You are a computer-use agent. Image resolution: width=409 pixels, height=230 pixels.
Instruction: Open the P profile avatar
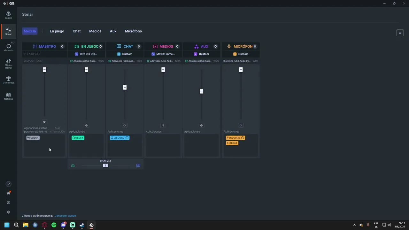coord(9,184)
